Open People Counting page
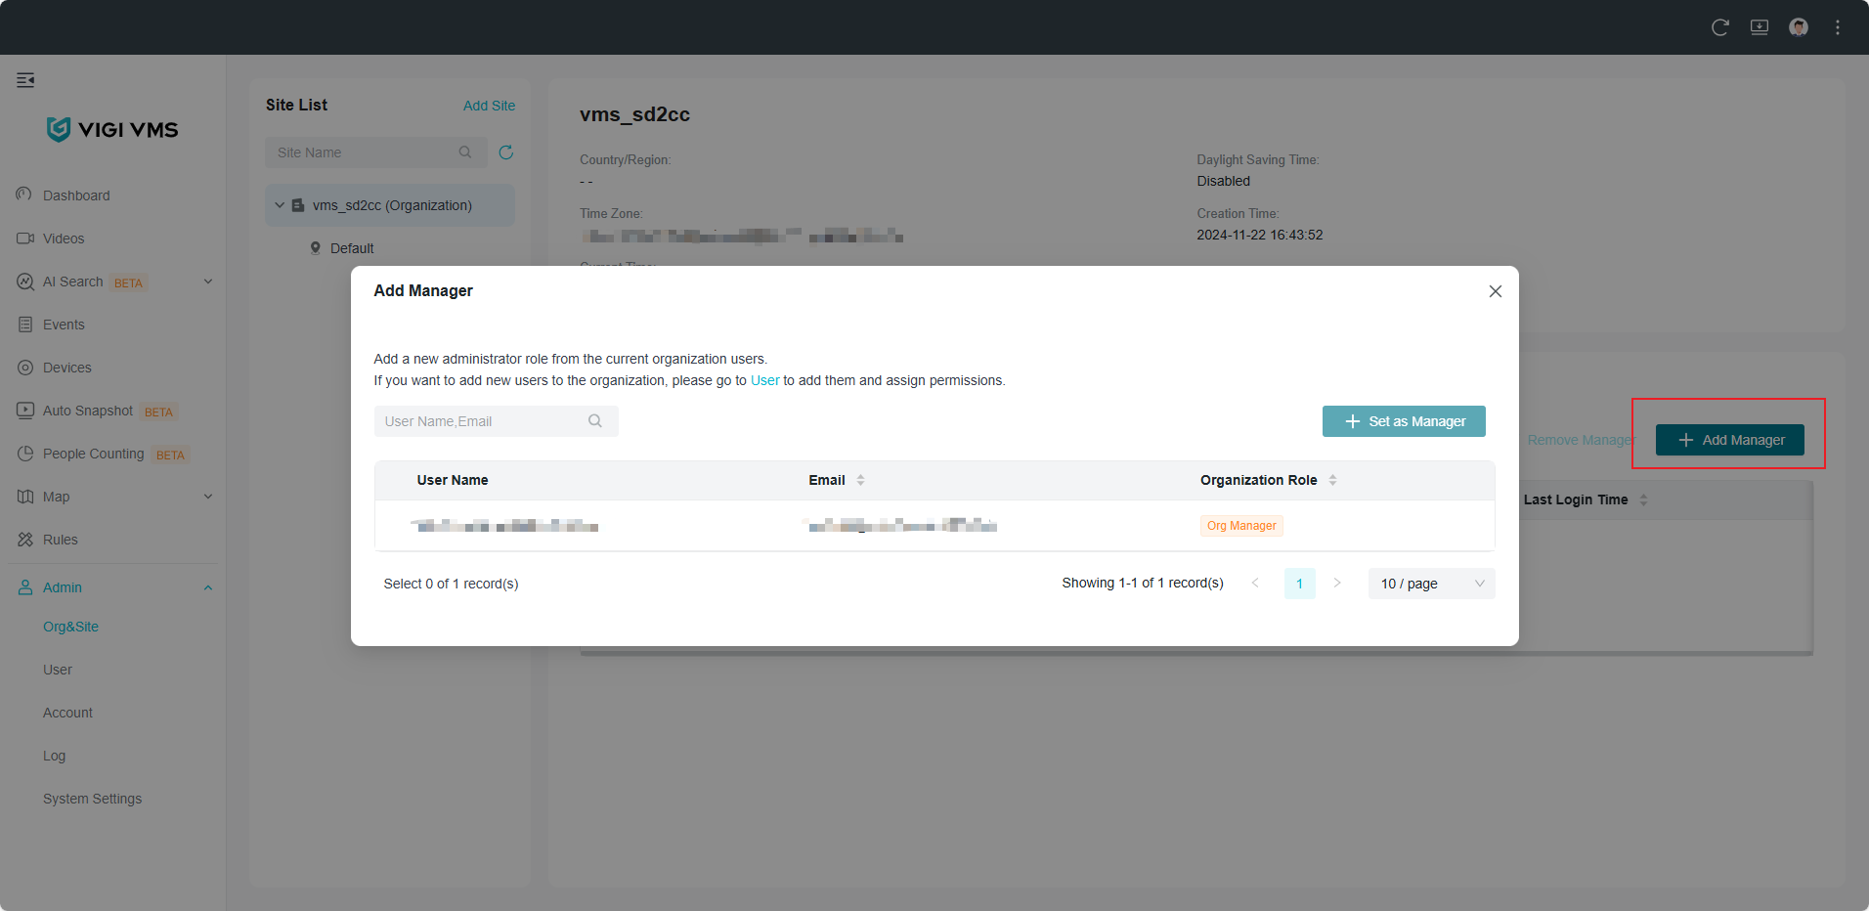This screenshot has width=1869, height=911. click(94, 454)
